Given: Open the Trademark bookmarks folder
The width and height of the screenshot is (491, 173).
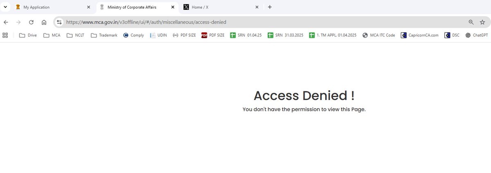Looking at the screenshot, I should [104, 35].
